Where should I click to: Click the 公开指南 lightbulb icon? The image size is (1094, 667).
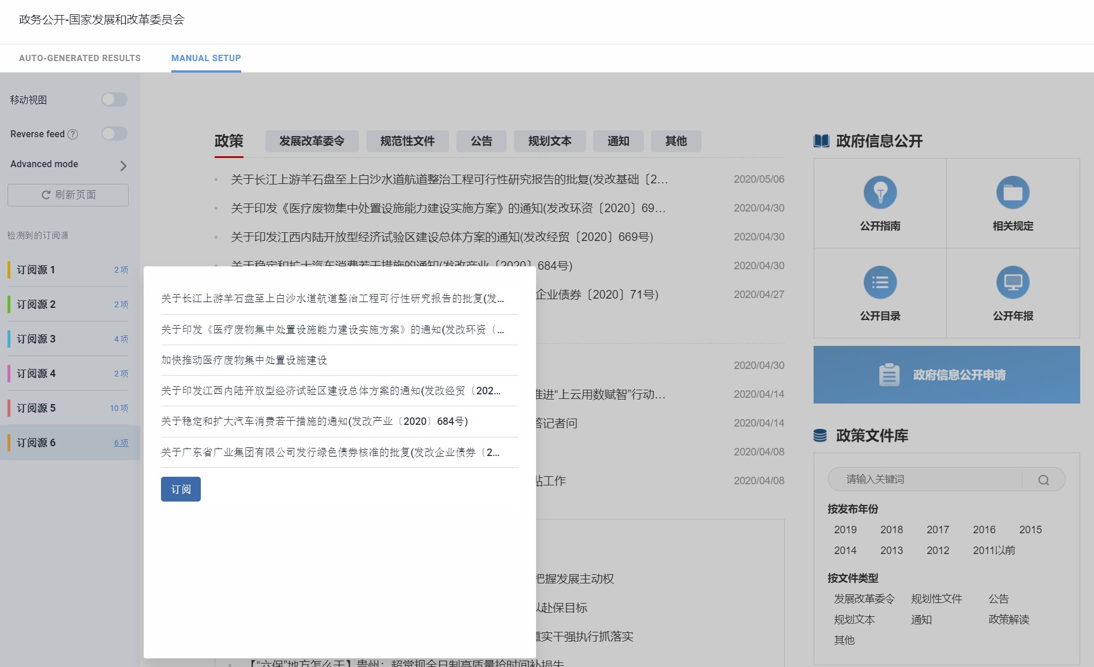(880, 193)
